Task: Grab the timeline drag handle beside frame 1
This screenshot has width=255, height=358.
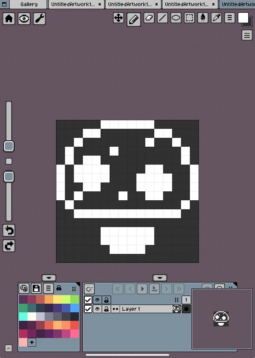Action: (x=176, y=300)
